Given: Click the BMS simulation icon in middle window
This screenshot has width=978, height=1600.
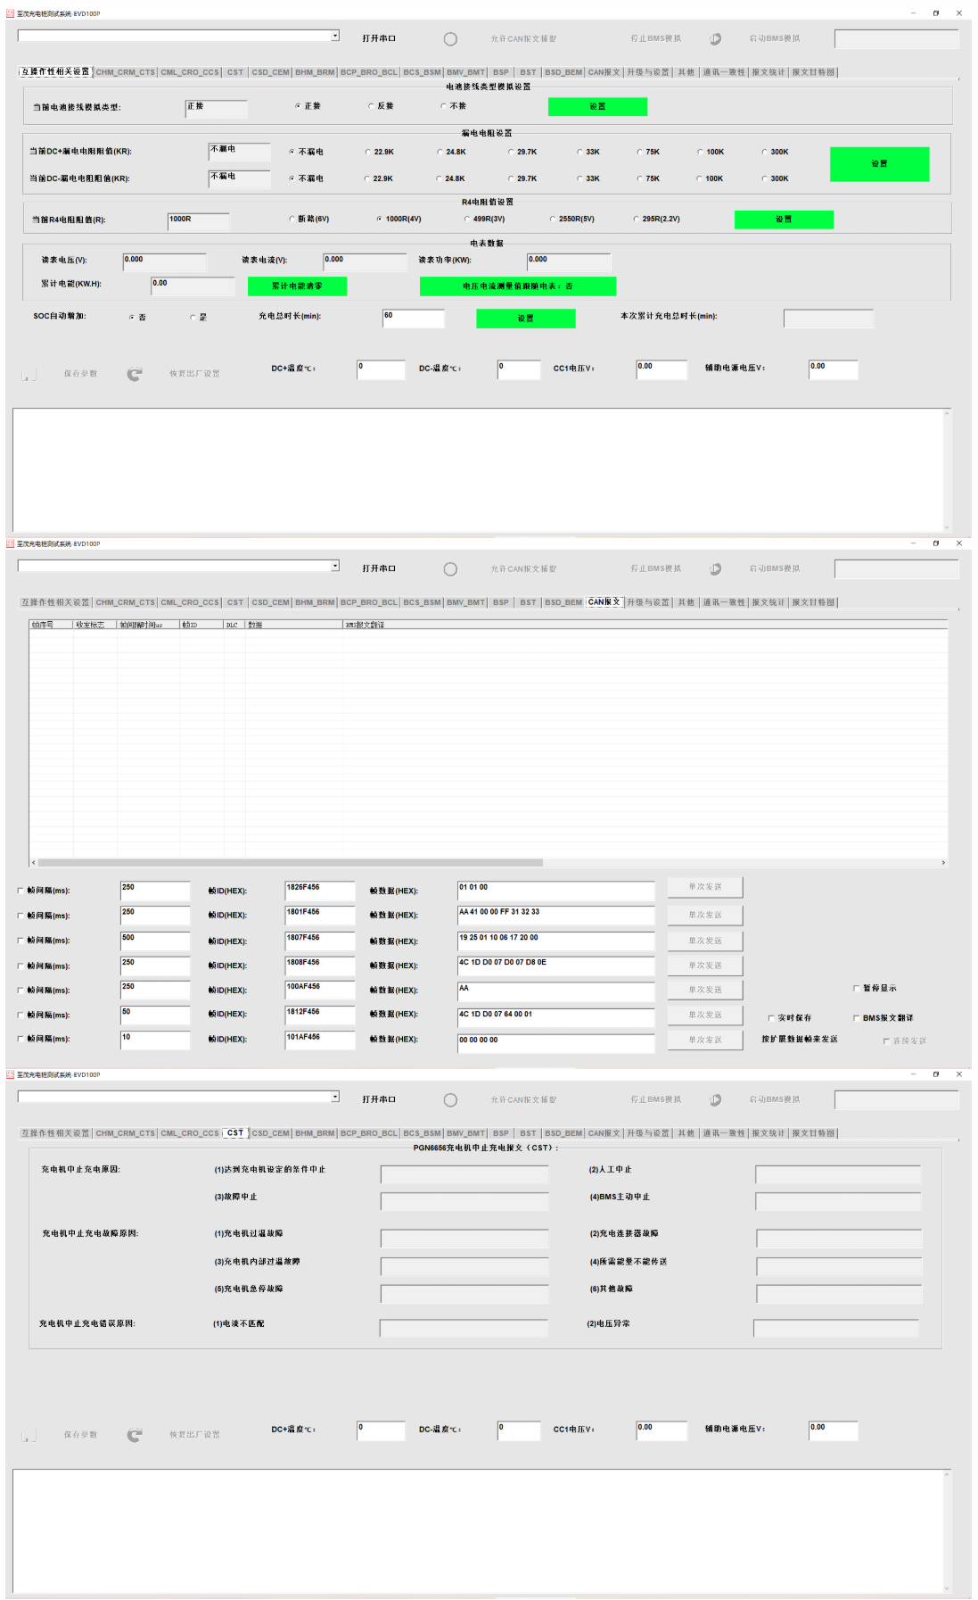Looking at the screenshot, I should [715, 569].
